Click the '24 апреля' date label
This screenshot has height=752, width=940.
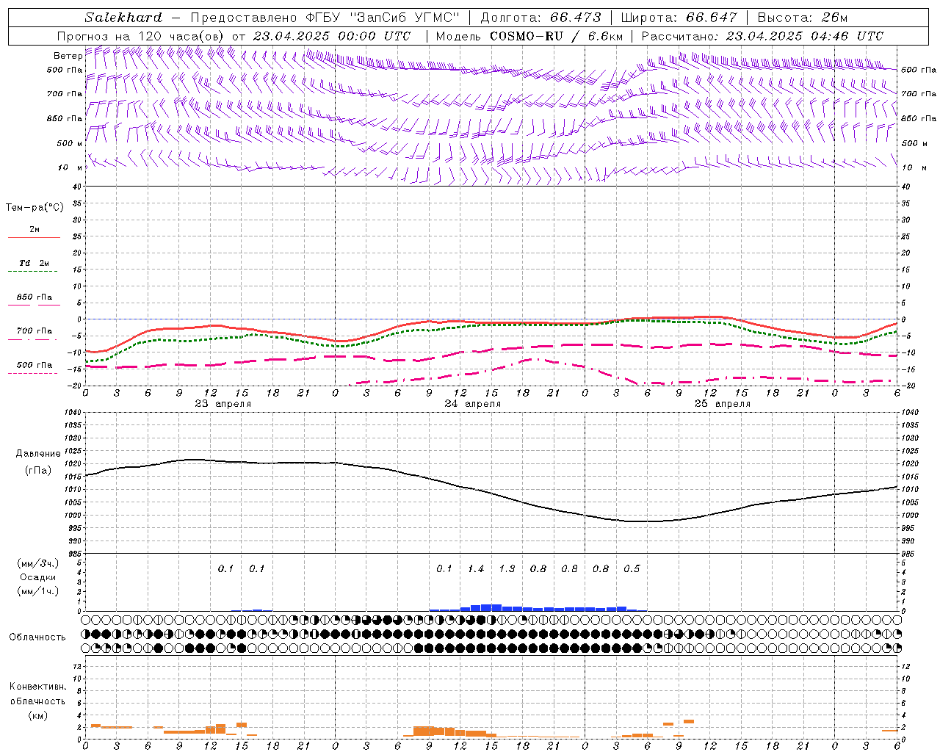coord(473,404)
